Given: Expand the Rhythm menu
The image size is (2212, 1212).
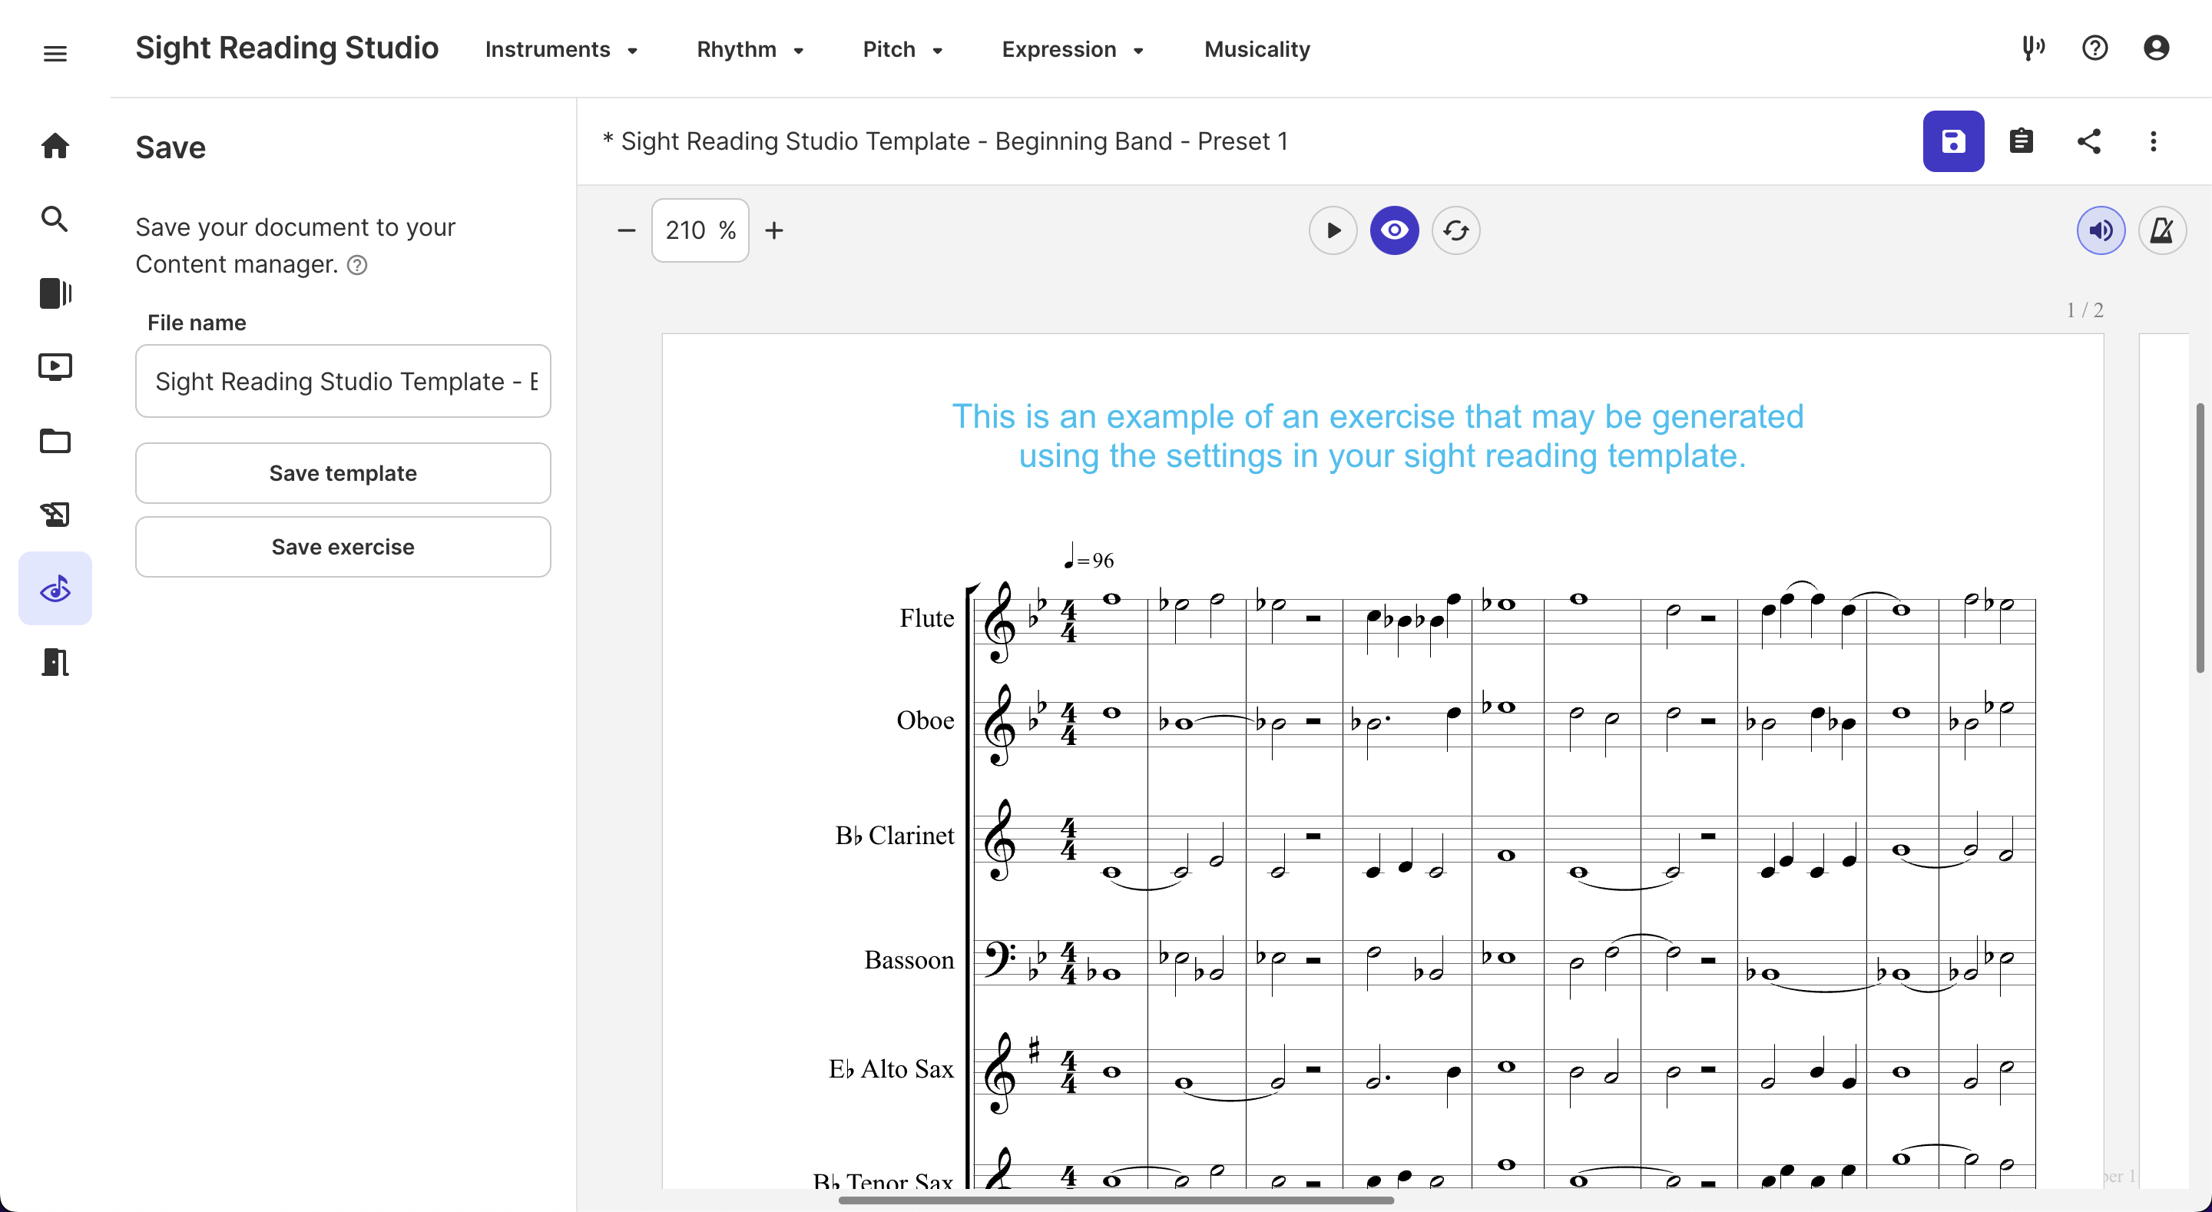Looking at the screenshot, I should 750,49.
